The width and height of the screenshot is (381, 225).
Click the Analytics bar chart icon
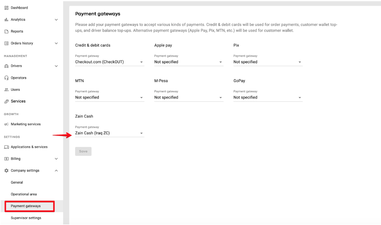[x=6, y=20]
